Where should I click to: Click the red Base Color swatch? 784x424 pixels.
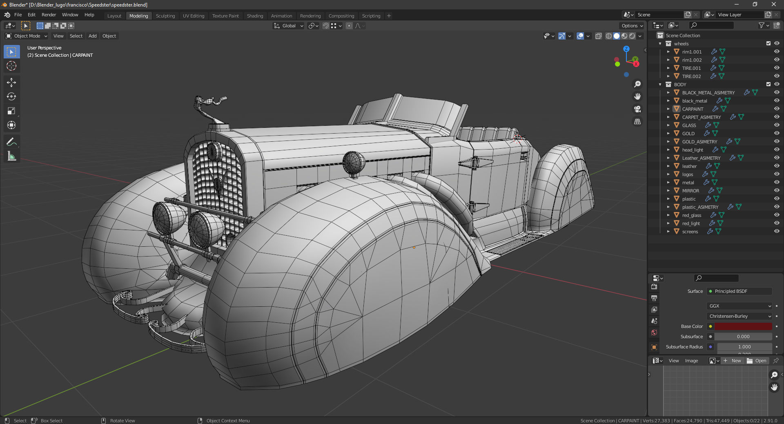[743, 326]
